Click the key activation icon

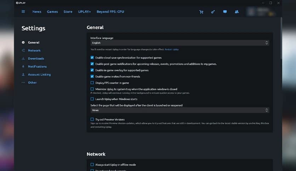point(213,12)
